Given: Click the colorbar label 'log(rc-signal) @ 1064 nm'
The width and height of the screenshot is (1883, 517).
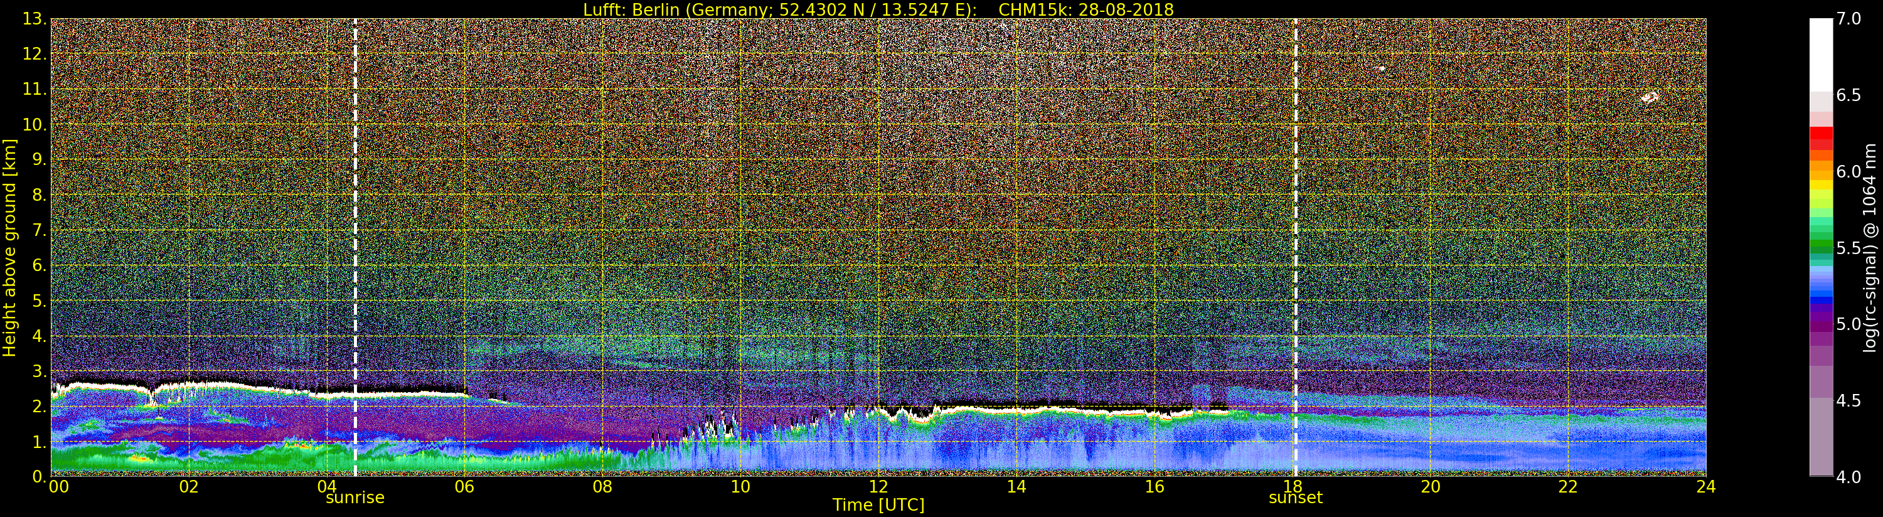Looking at the screenshot, I should 1870,247.
